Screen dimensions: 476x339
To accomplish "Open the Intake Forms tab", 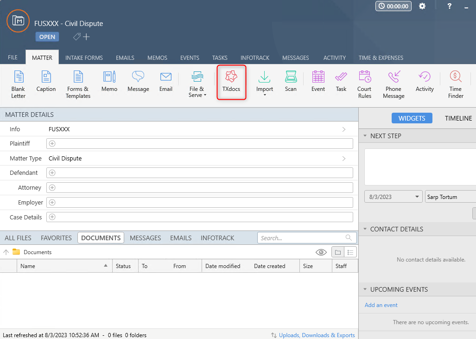I will pos(84,58).
